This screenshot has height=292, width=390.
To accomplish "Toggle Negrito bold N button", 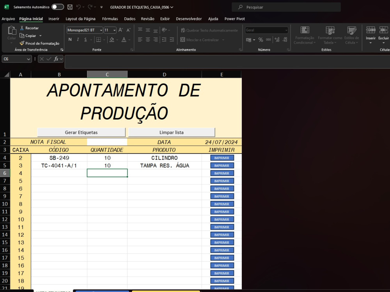I will tap(70, 39).
